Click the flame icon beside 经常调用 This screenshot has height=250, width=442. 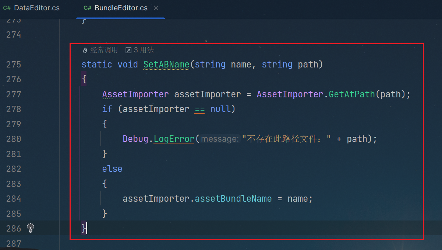click(85, 50)
